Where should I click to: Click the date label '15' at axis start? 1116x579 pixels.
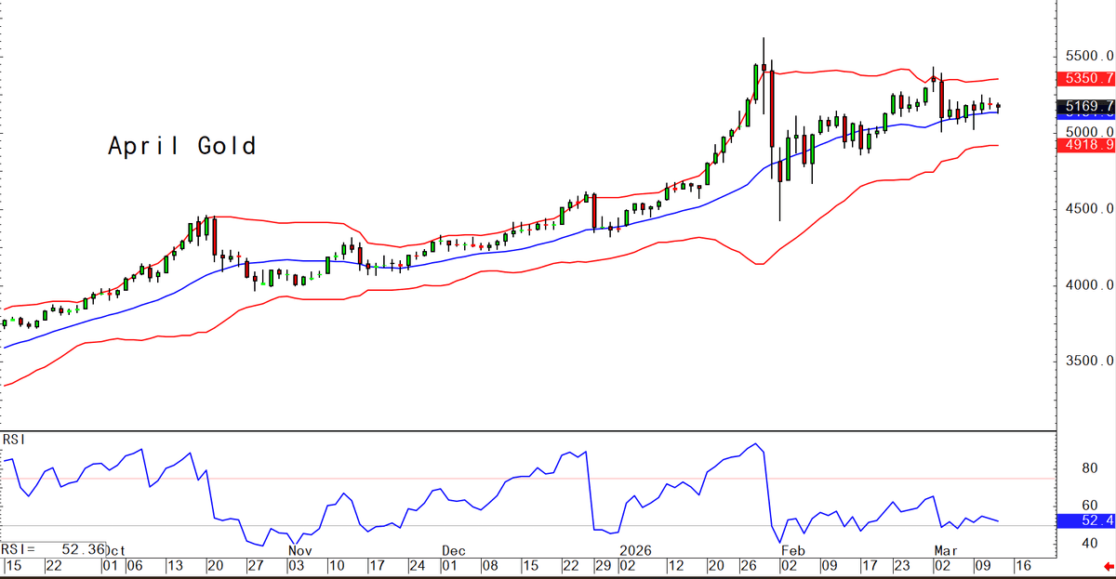[x=12, y=564]
